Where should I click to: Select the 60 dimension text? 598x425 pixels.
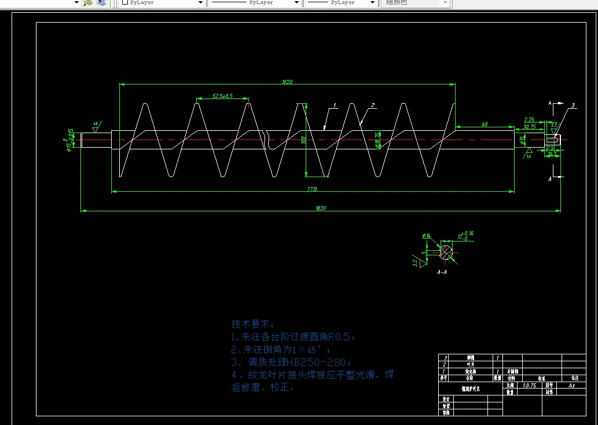coord(485,124)
